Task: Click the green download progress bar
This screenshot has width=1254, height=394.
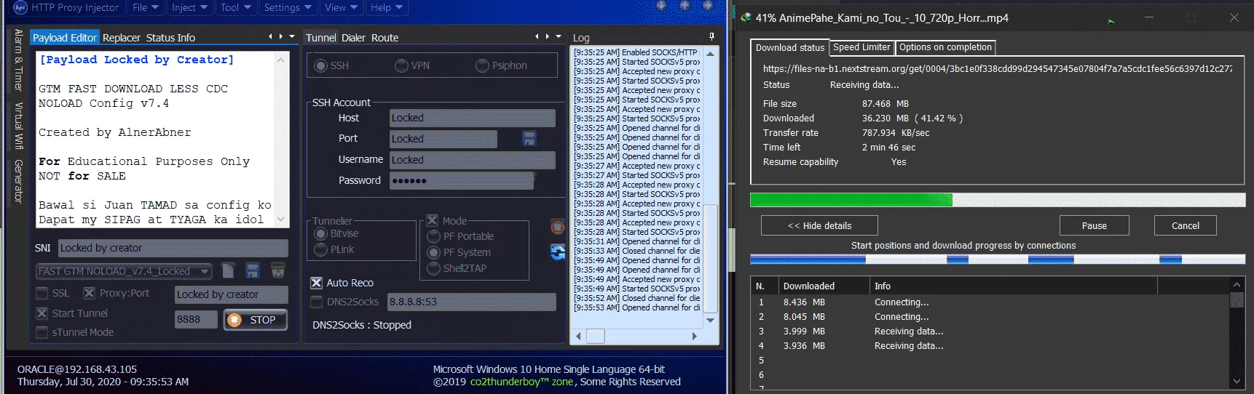Action: (998, 200)
